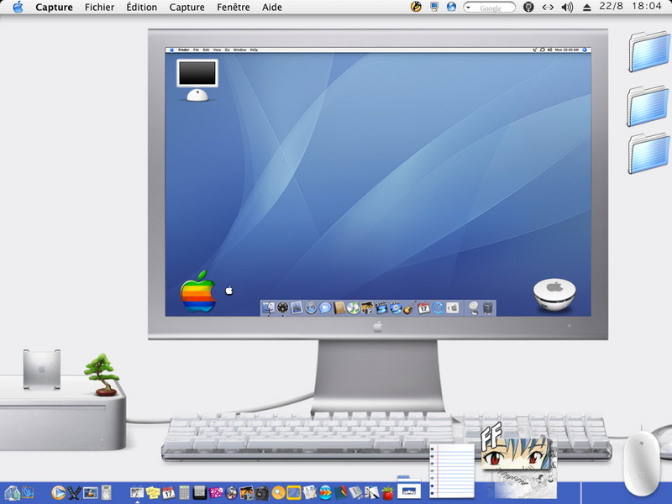Screen dimensions: 672x504
Task: Open the display monitor menu bar icon
Action: 434,7
